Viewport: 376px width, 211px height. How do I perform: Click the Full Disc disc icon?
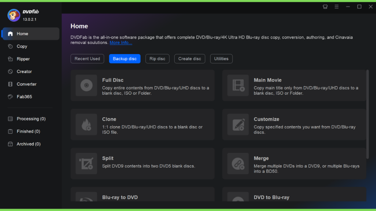[86, 85]
